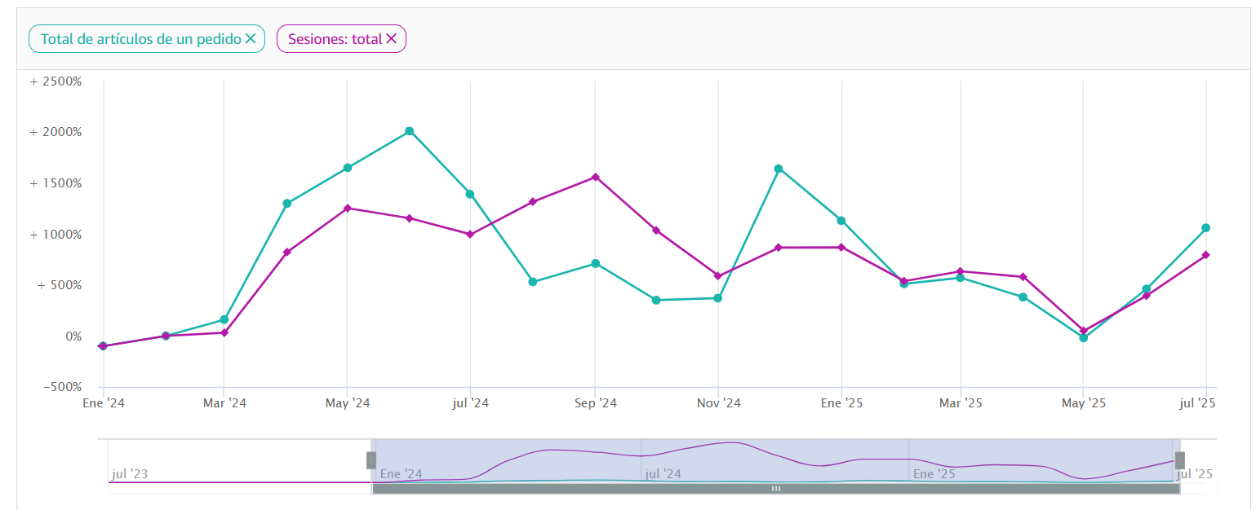Image resolution: width=1256 pixels, height=510 pixels.
Task: Select the teal peak data point near +2000%
Action: tap(410, 131)
